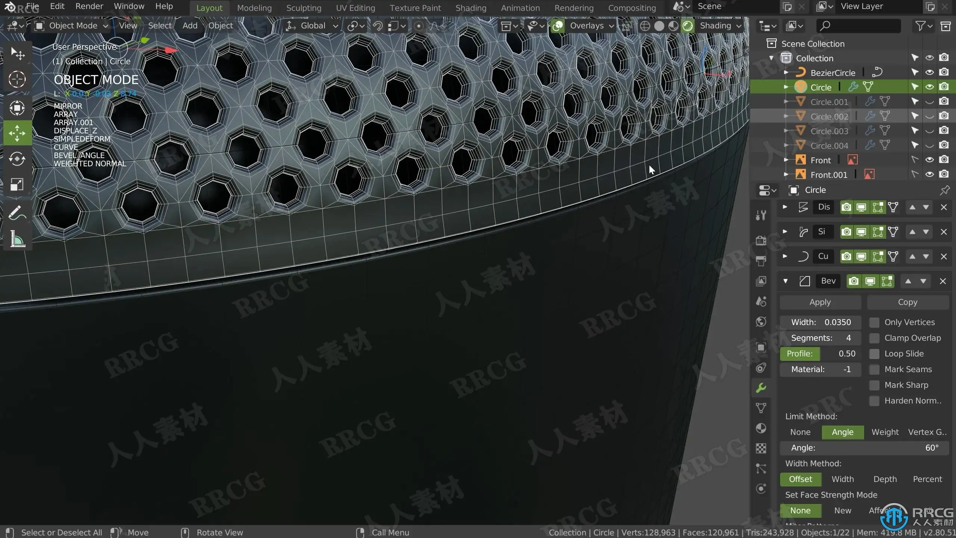Click the Width value field
Image resolution: width=956 pixels, height=538 pixels.
[820, 322]
